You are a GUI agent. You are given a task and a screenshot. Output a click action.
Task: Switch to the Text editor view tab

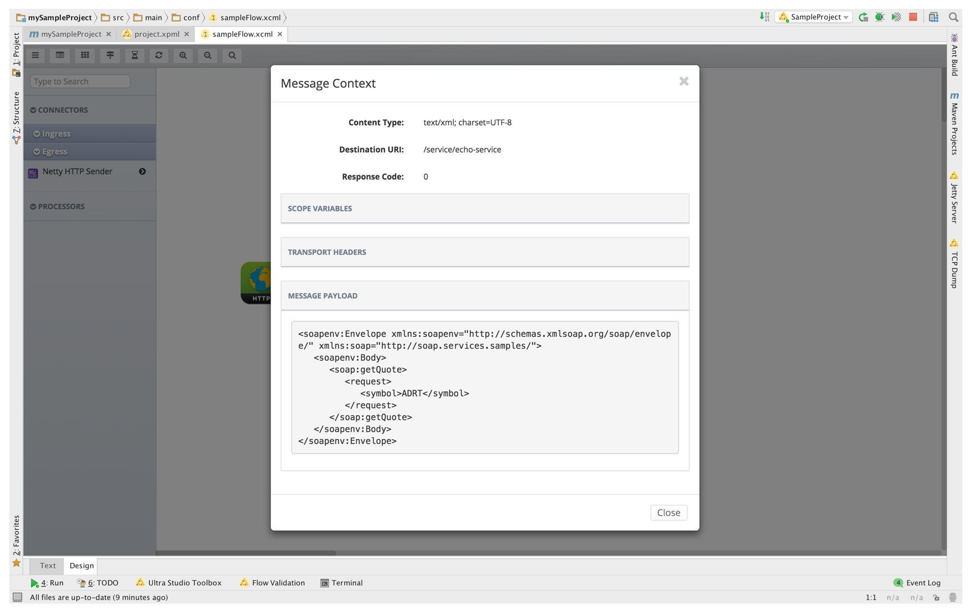[48, 566]
